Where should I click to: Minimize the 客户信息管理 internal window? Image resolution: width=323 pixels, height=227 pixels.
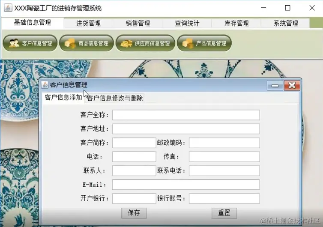pos(275,86)
